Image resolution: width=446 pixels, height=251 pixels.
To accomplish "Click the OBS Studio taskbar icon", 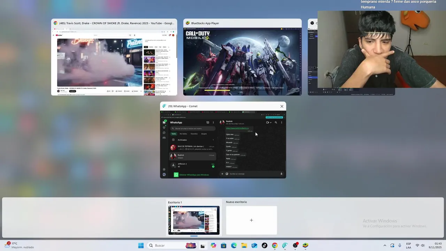I will coord(295,245).
